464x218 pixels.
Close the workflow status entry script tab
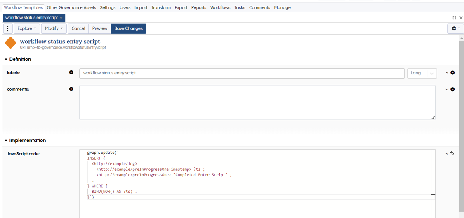tap(61, 18)
